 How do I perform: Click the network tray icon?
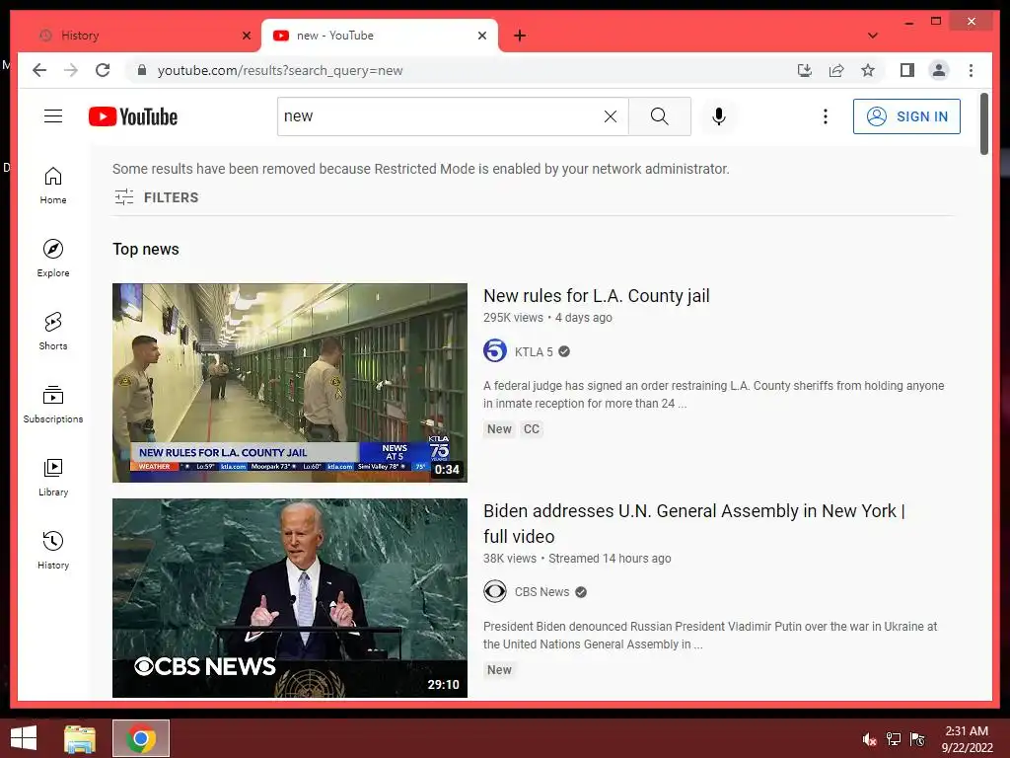(894, 739)
